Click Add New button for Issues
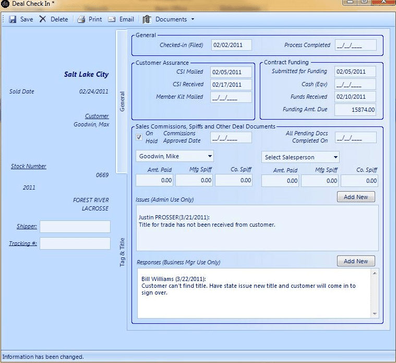The image size is (396, 363). (x=356, y=197)
